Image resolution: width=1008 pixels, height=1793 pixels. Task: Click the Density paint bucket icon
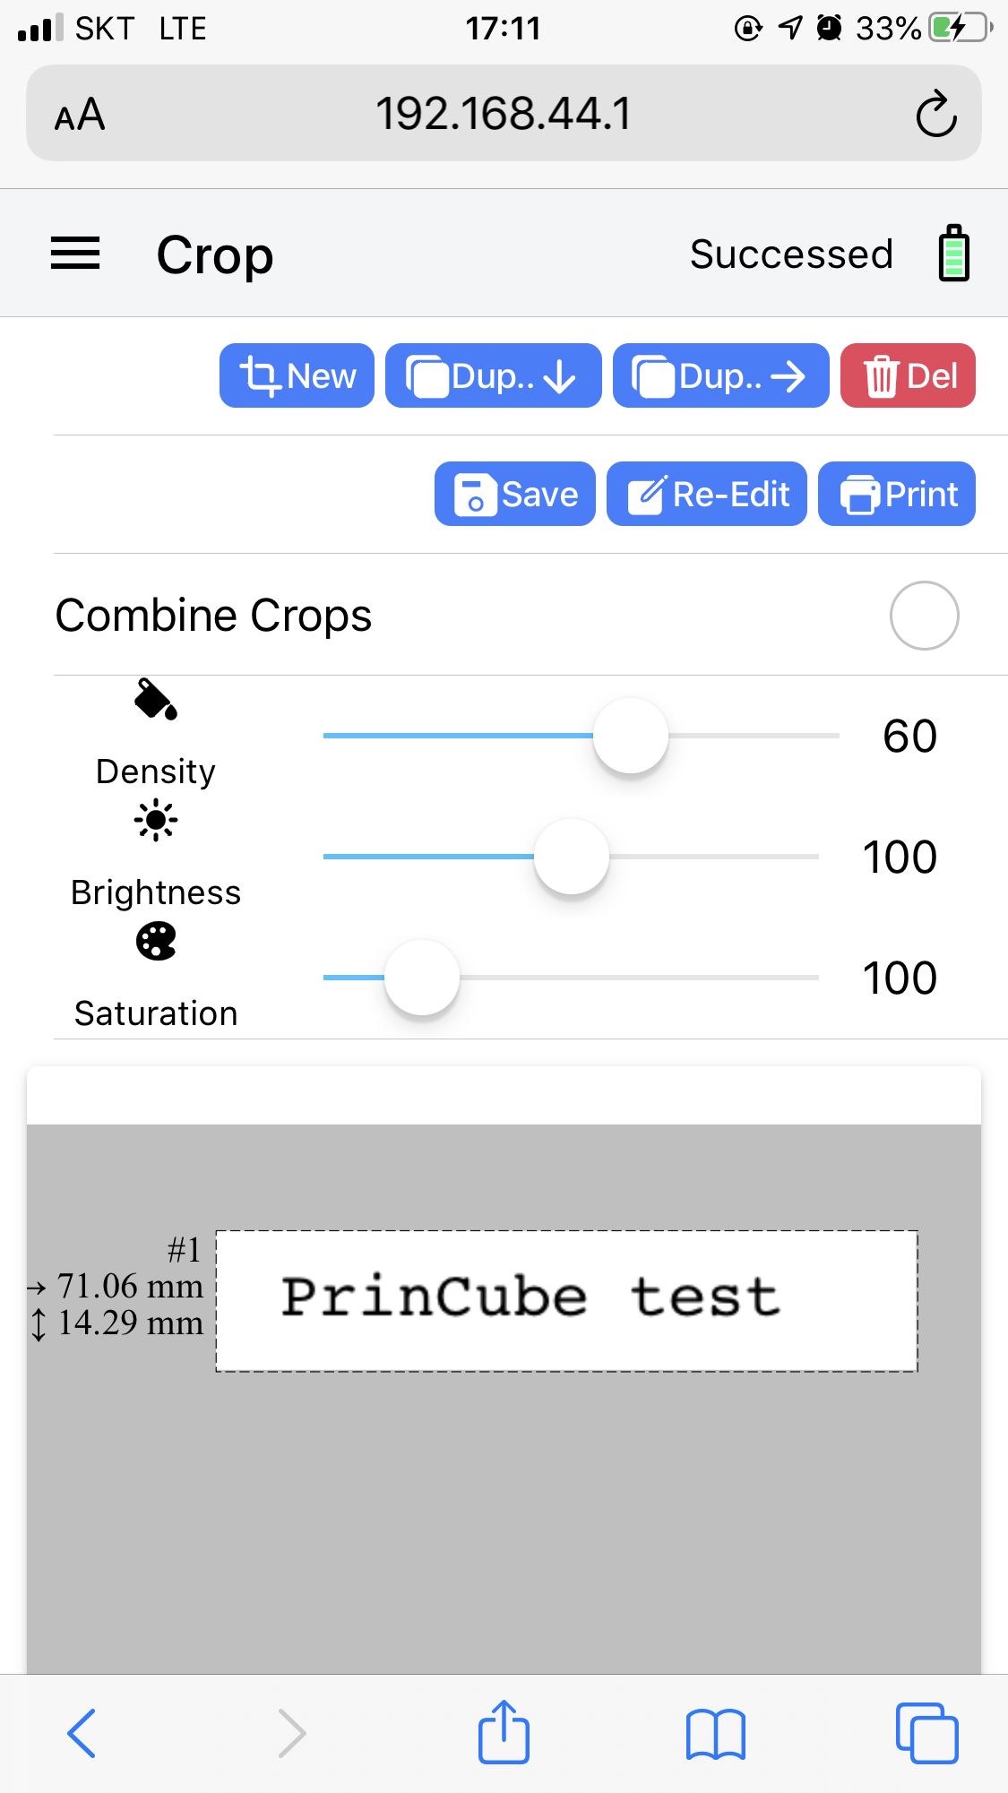point(156,700)
